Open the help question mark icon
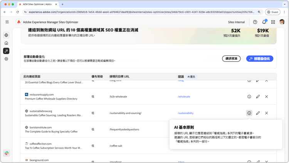Viewport: 289px width, 163px height. coord(255,22)
